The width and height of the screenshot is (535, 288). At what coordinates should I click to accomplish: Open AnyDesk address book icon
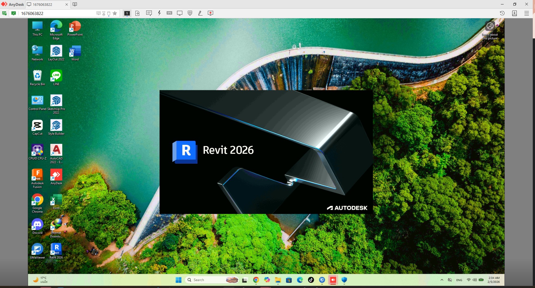(514, 13)
